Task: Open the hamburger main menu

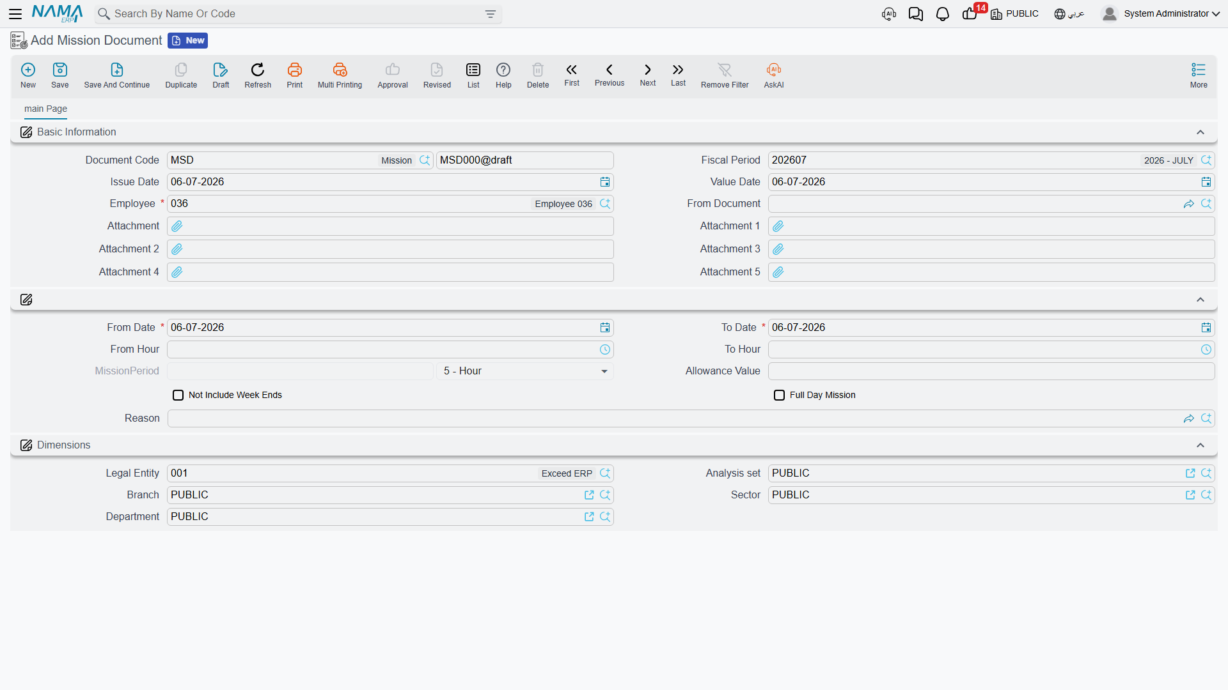Action: tap(15, 13)
